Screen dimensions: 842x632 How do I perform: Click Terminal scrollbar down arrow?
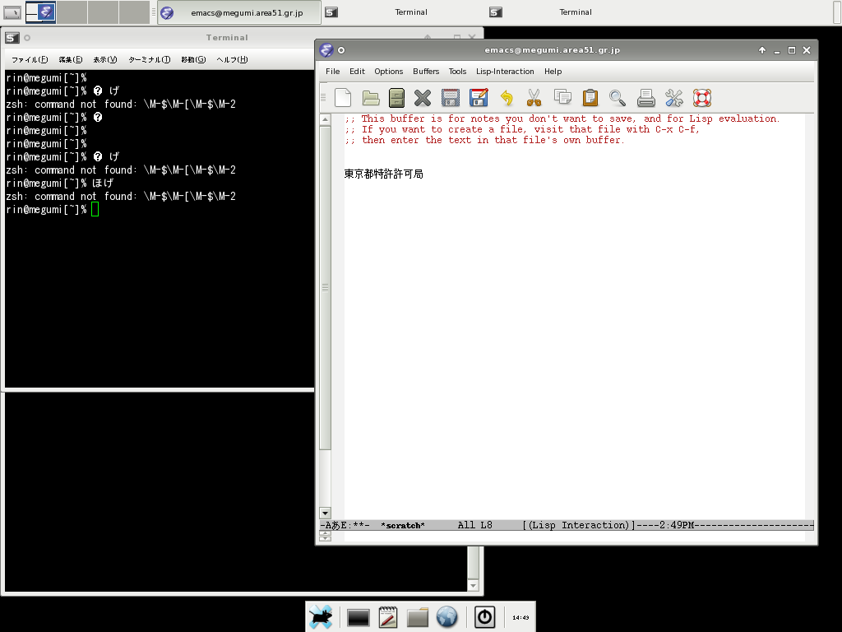(x=473, y=586)
